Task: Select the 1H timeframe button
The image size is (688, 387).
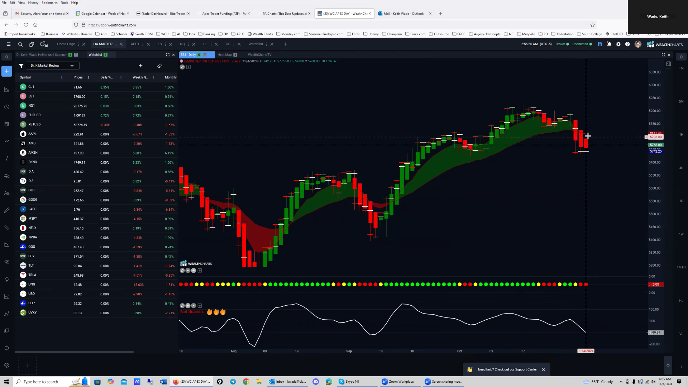Action: [x=681, y=135]
